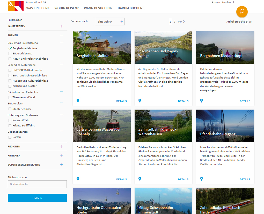Open the Wohin reisen? menu
Viewport: 264px width, 214px height.
click(67, 8)
